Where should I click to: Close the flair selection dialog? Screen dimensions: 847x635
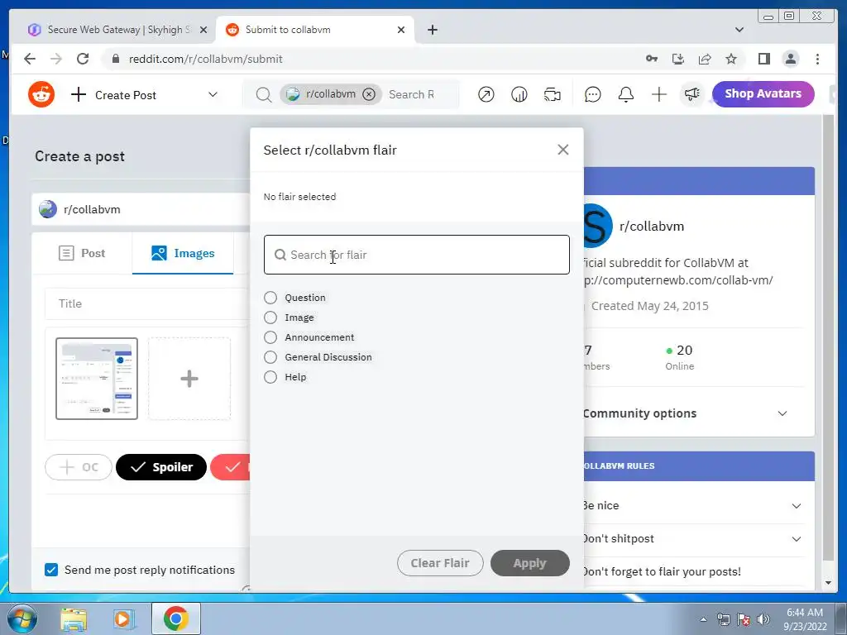562,150
